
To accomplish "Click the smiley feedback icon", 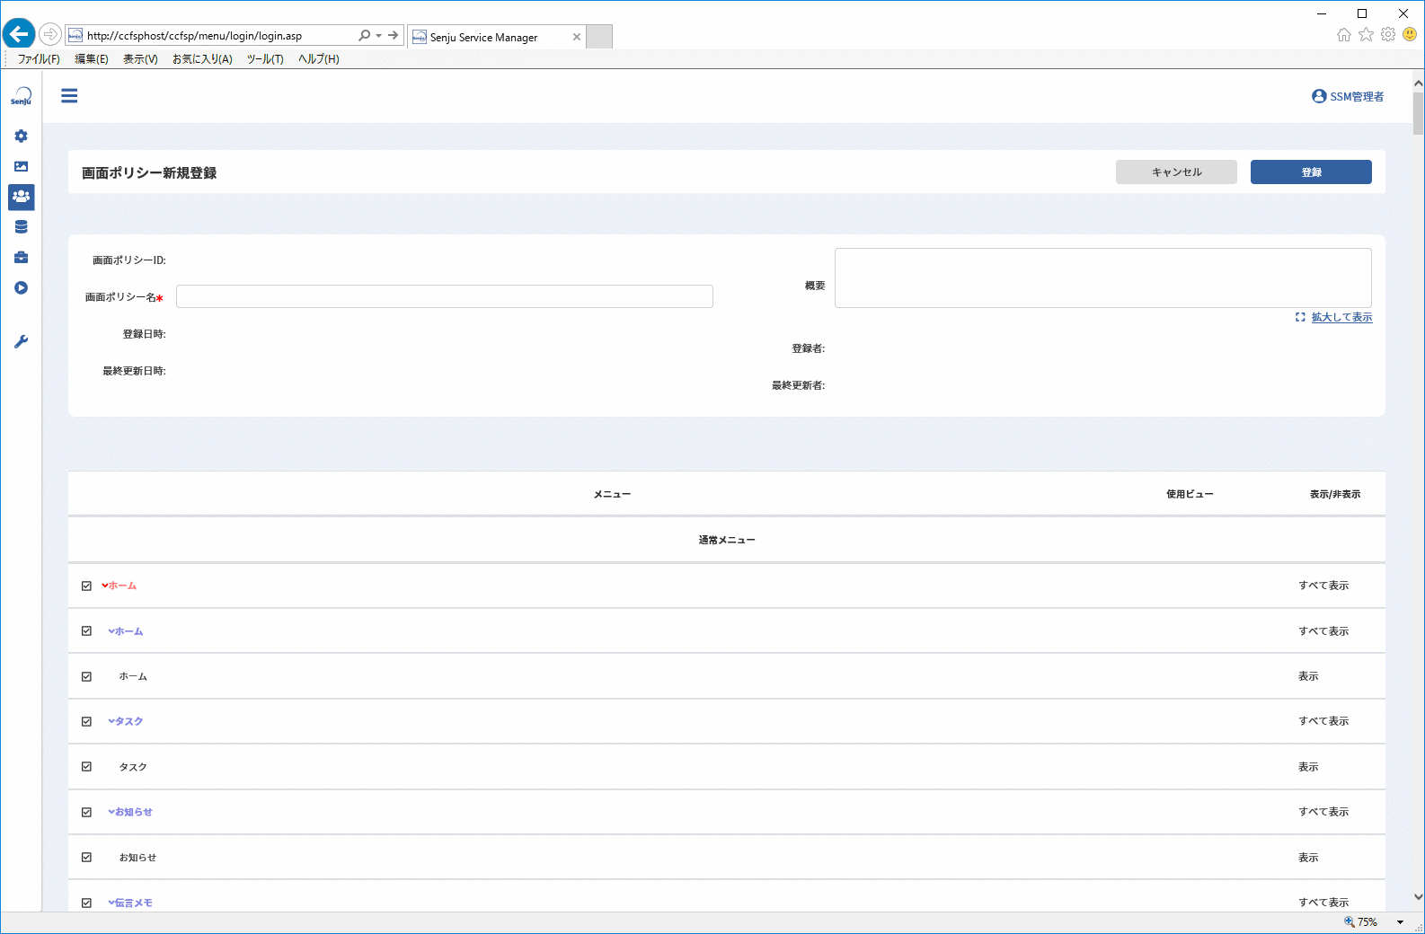I will (1410, 34).
